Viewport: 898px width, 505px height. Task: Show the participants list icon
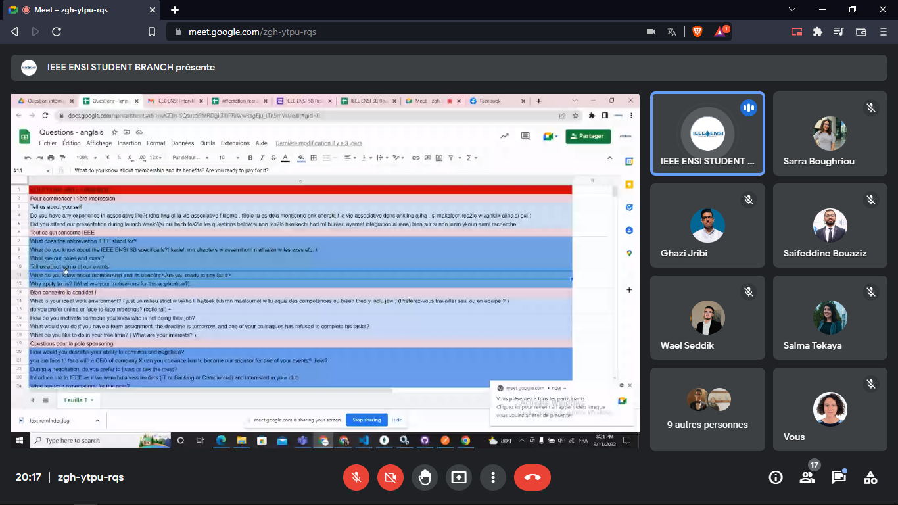point(807,477)
